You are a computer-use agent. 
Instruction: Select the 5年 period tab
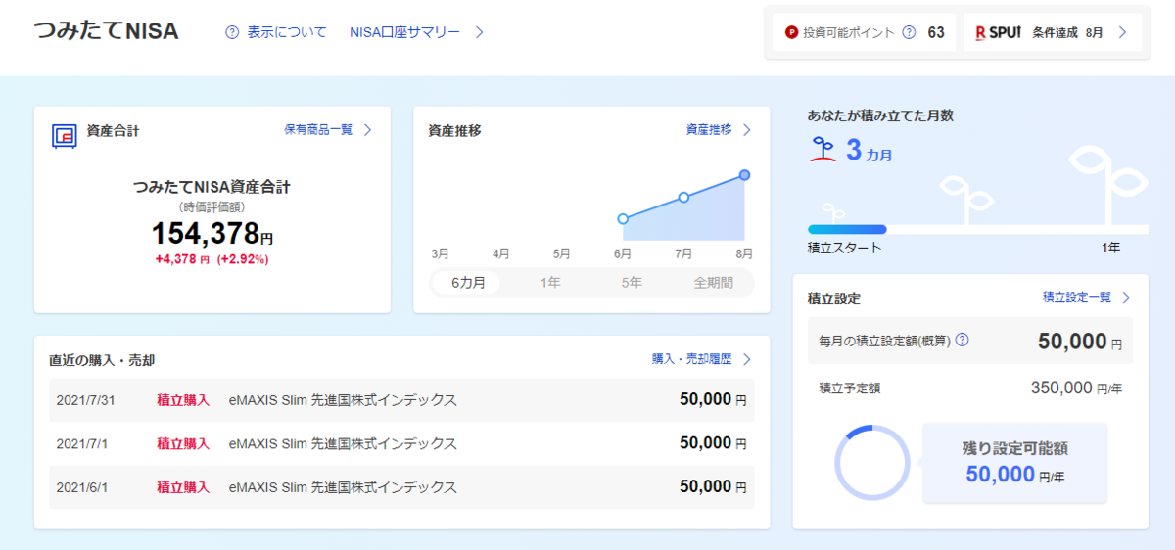pyautogui.click(x=631, y=283)
